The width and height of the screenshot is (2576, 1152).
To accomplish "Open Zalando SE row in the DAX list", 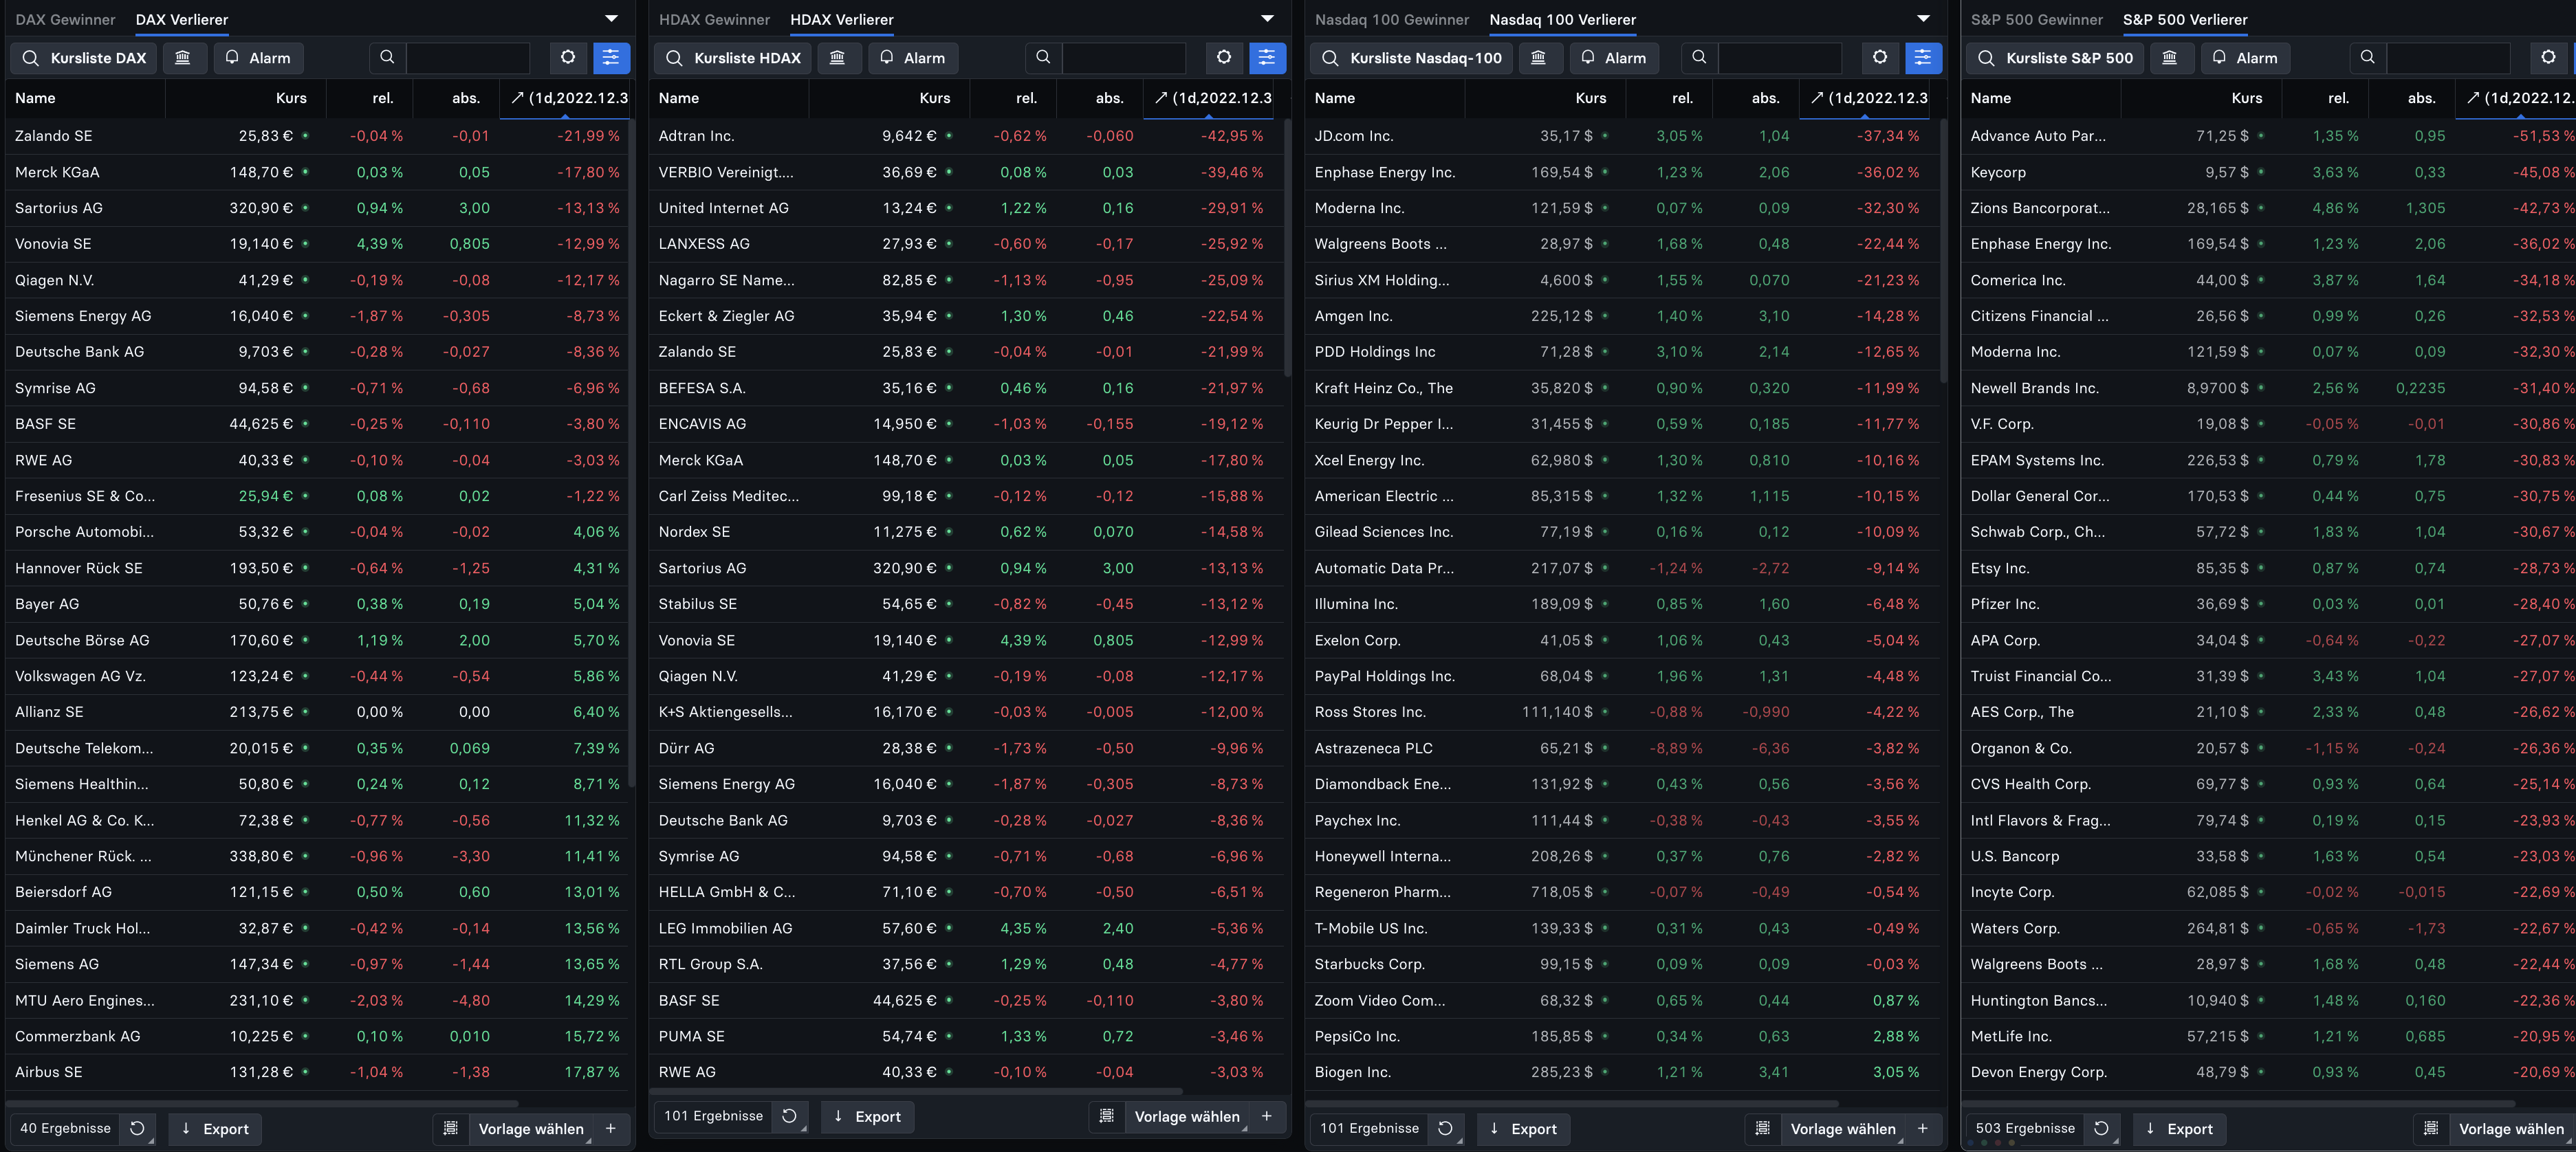I will (54, 136).
